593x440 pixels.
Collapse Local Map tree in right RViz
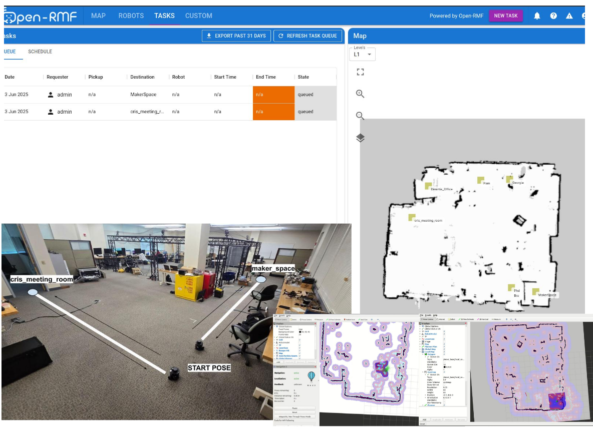[x=420, y=352]
